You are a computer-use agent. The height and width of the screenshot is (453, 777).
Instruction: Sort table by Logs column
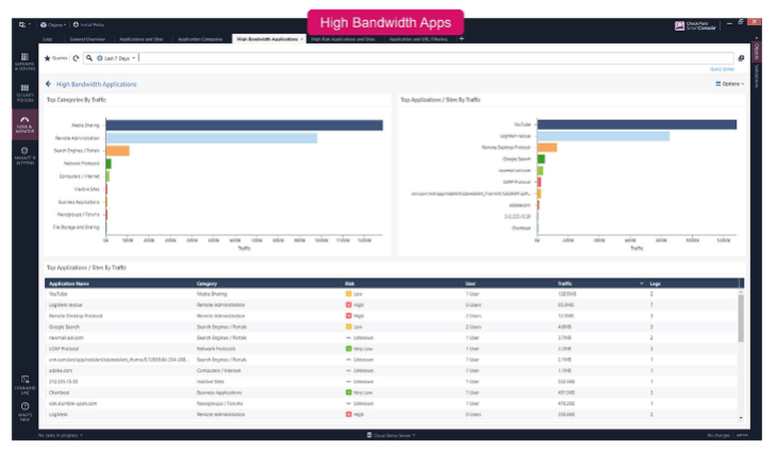pyautogui.click(x=655, y=284)
